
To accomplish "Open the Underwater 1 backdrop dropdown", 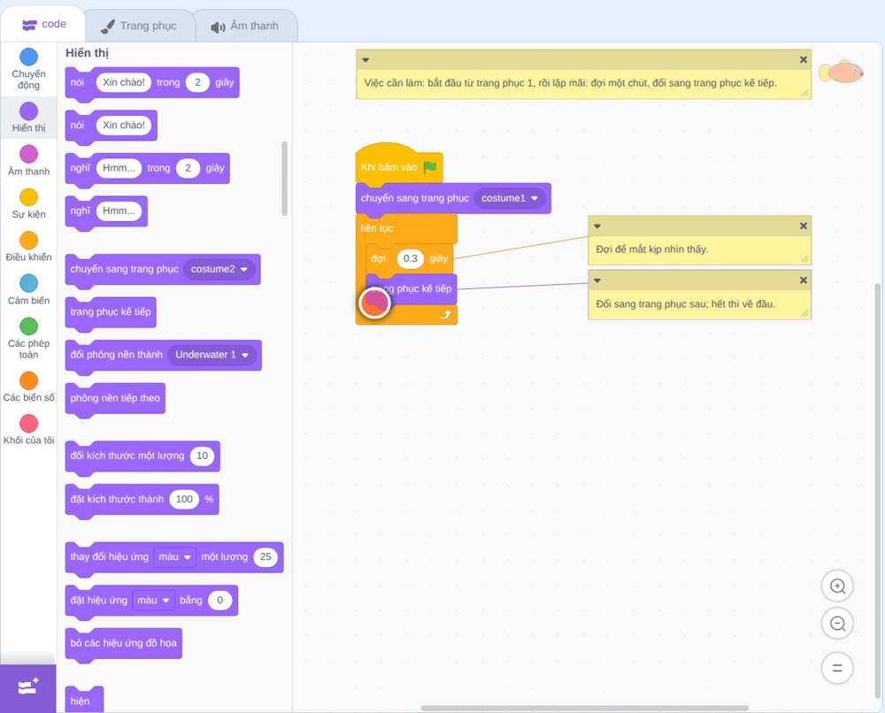I will (212, 355).
